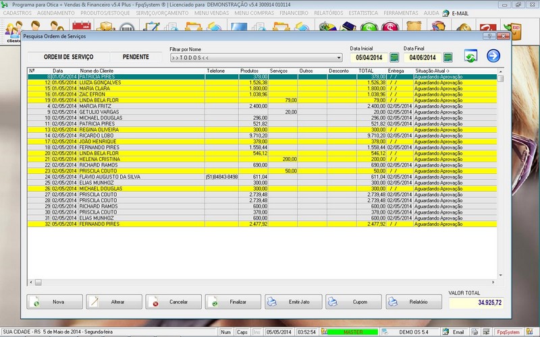
Task: Select the row for HELENA CRISTINA
Action: pos(262,159)
